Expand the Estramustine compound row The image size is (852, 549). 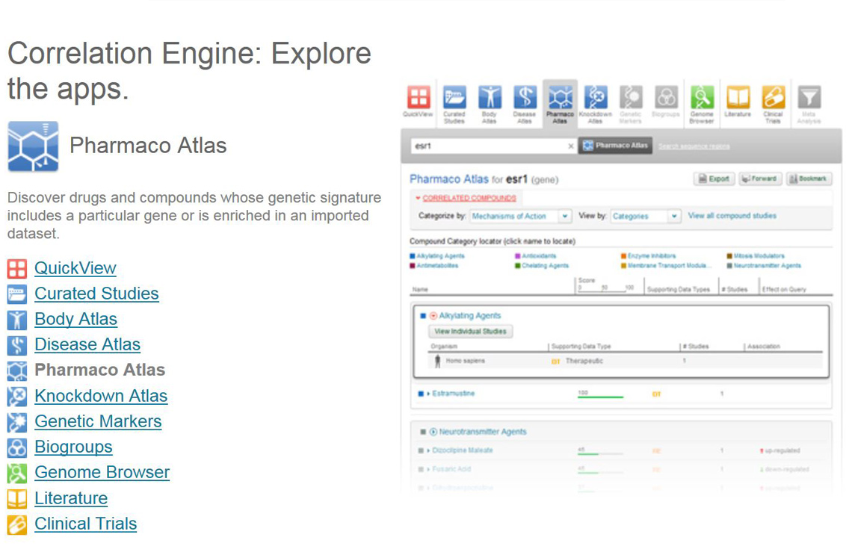[x=428, y=394]
